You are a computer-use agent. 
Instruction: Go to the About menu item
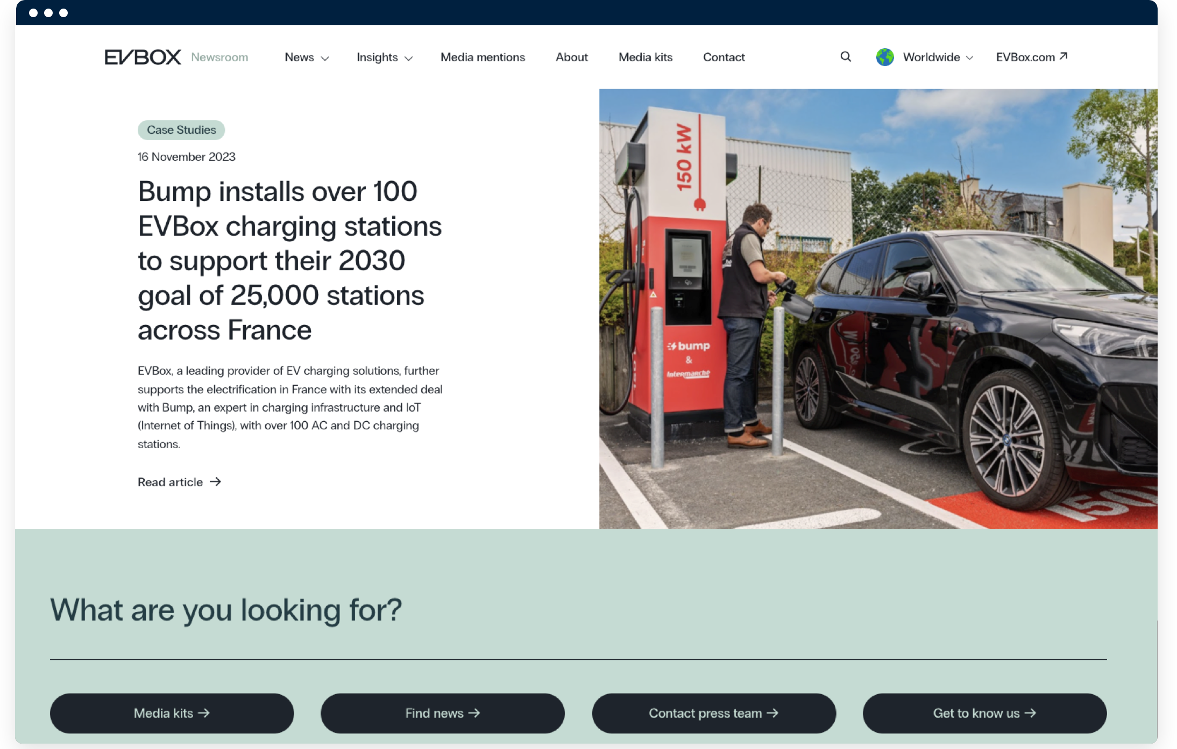point(571,57)
